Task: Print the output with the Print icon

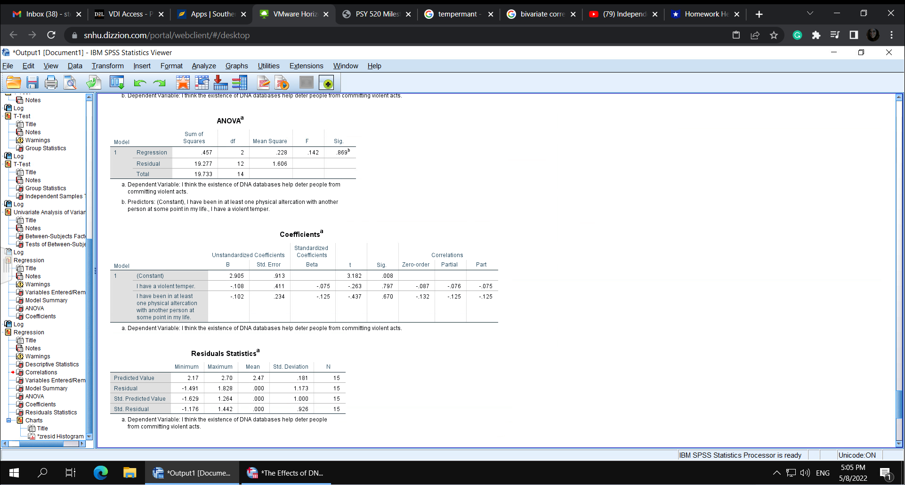Action: 51,82
